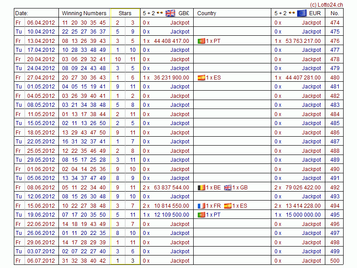This screenshot has height=268, width=357.
Task: Click the GB flag in draw 492 row
Action: coord(228,188)
